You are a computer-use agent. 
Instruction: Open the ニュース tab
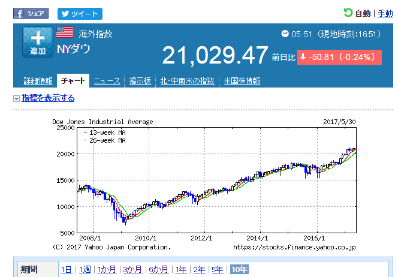tap(107, 81)
